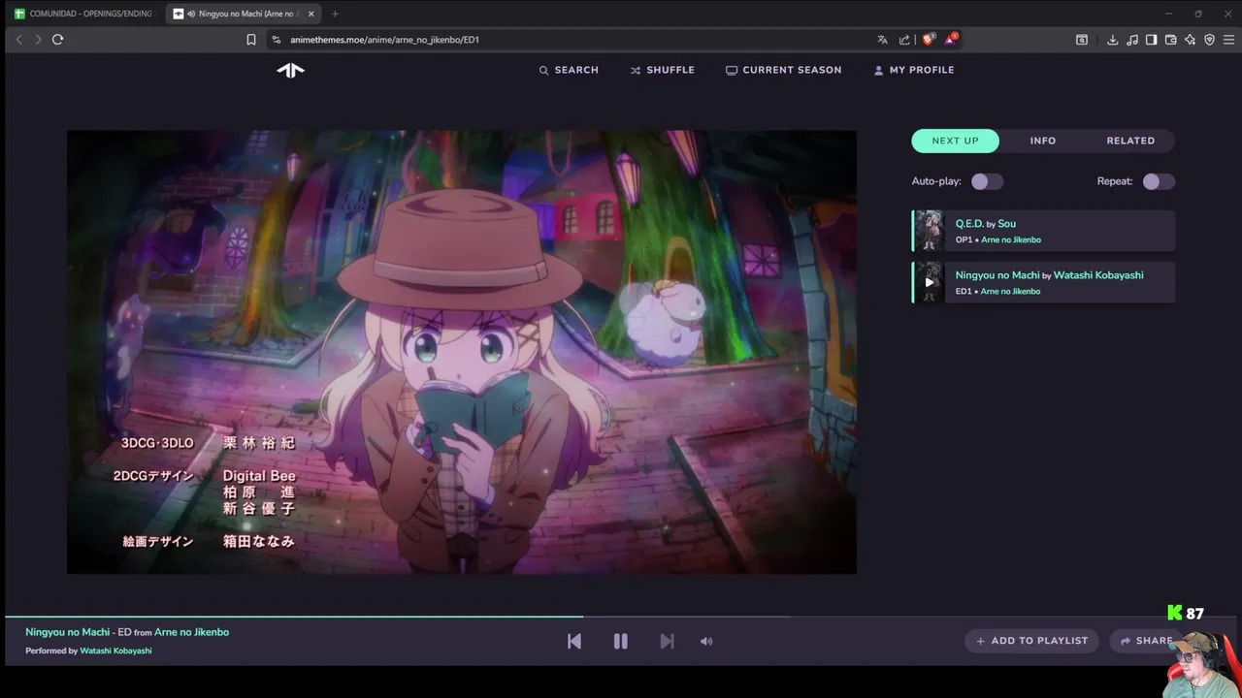Click the Share button

coord(1147,641)
